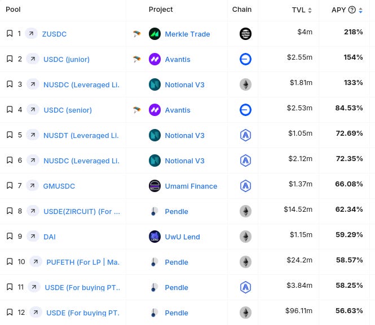375x325 pixels.
Task: Open external link arrow for DAI
Action: click(33, 236)
